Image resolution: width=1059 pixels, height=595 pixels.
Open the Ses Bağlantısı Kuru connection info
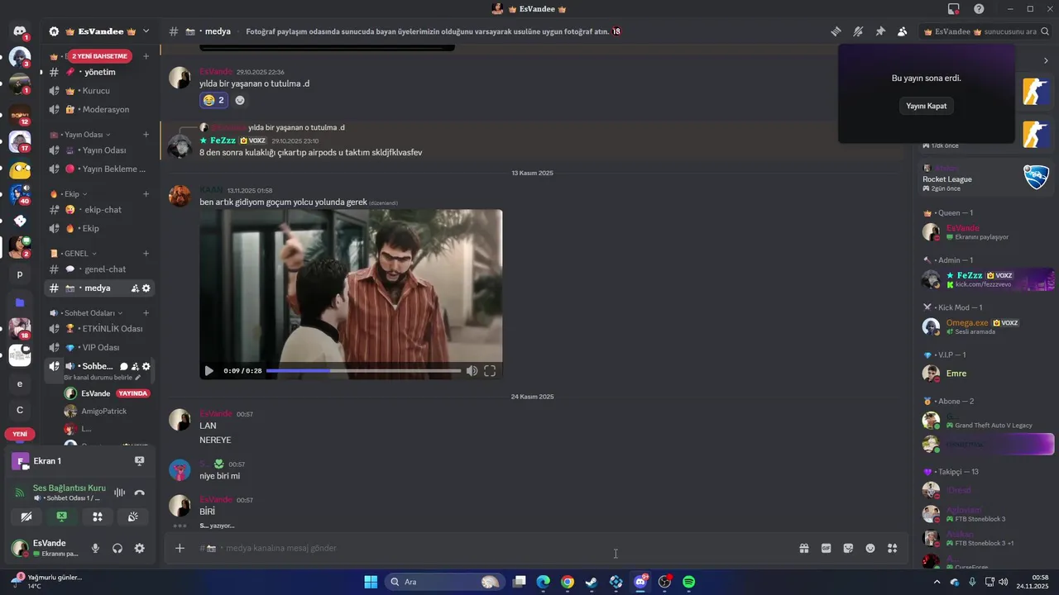pyautogui.click(x=69, y=488)
